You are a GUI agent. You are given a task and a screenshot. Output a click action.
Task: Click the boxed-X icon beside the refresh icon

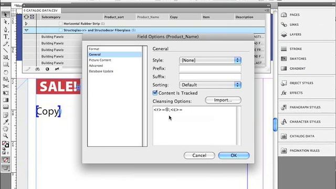[32, 17]
